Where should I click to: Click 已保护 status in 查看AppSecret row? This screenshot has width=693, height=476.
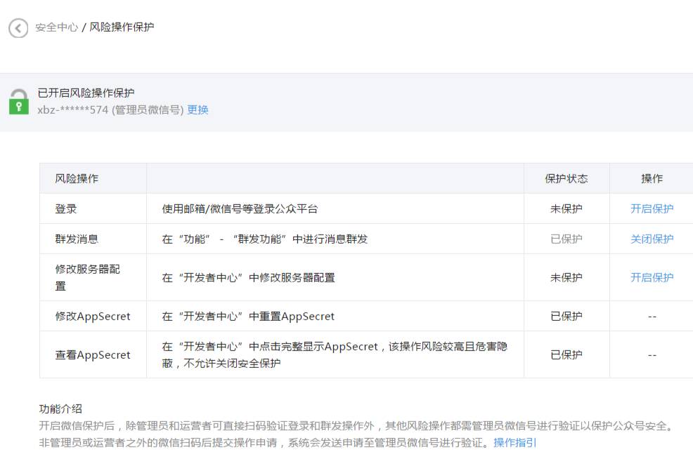pos(566,355)
